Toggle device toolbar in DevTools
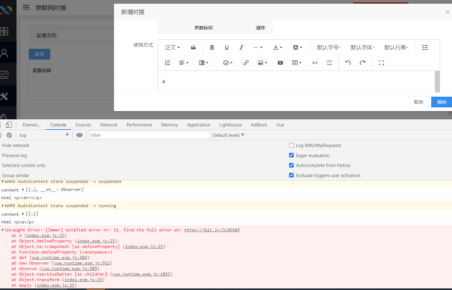This screenshot has height=290, width=452. point(9,125)
